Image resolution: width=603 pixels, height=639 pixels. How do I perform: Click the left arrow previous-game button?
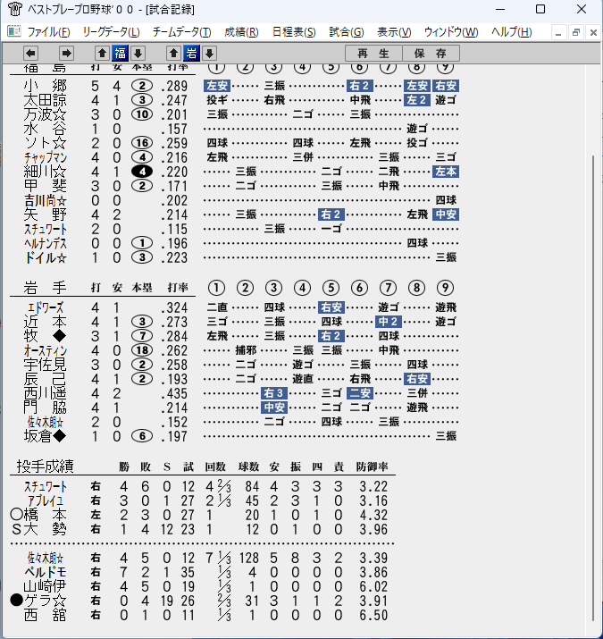coord(31,53)
